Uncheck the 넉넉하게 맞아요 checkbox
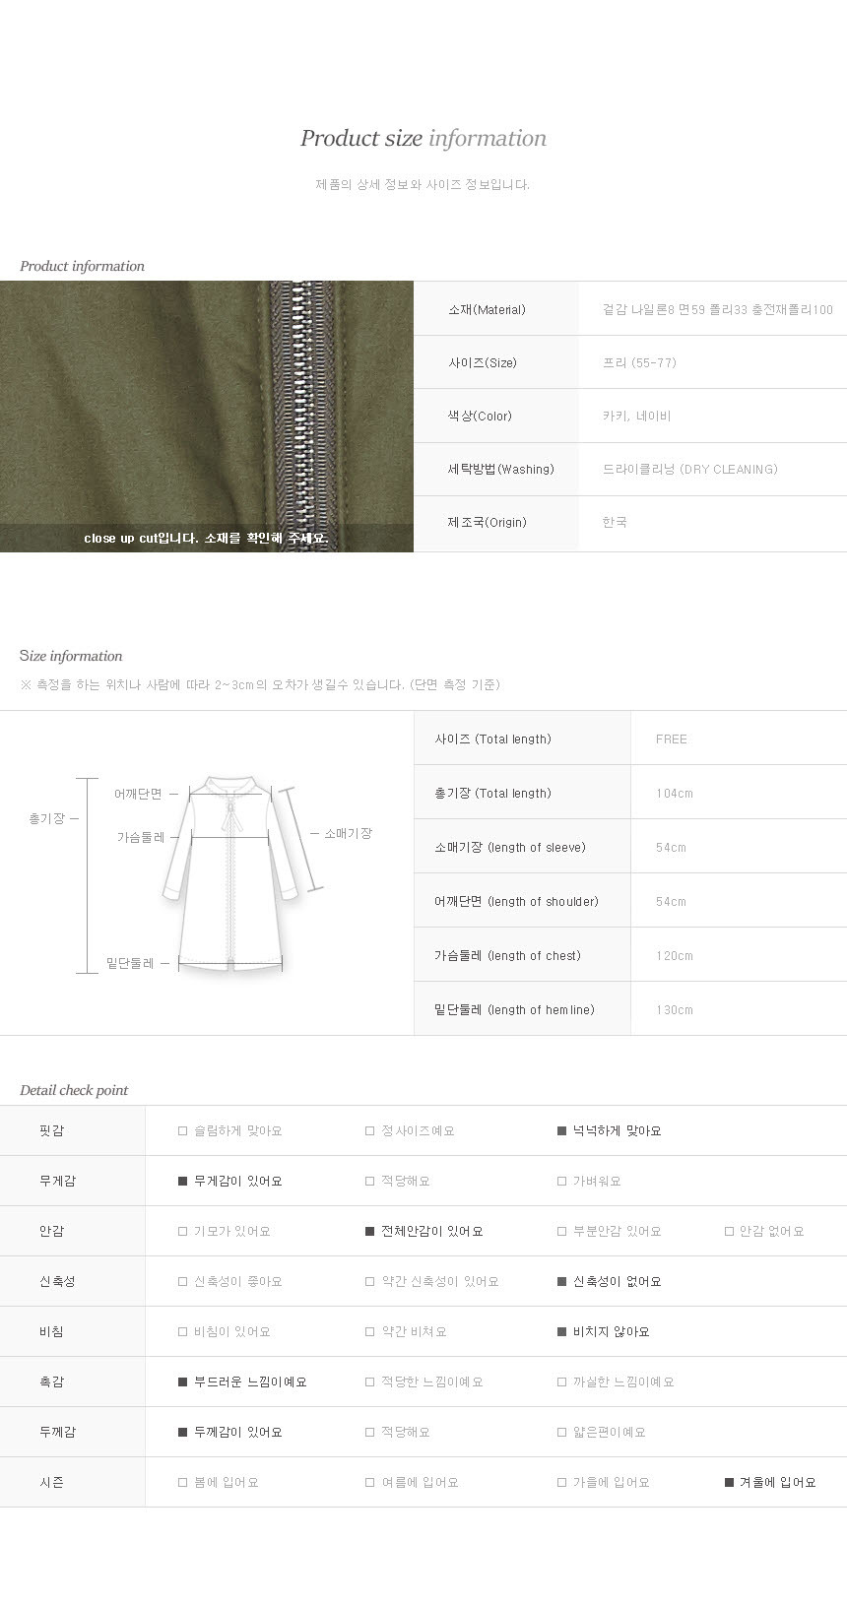This screenshot has width=847, height=1606. click(562, 1131)
